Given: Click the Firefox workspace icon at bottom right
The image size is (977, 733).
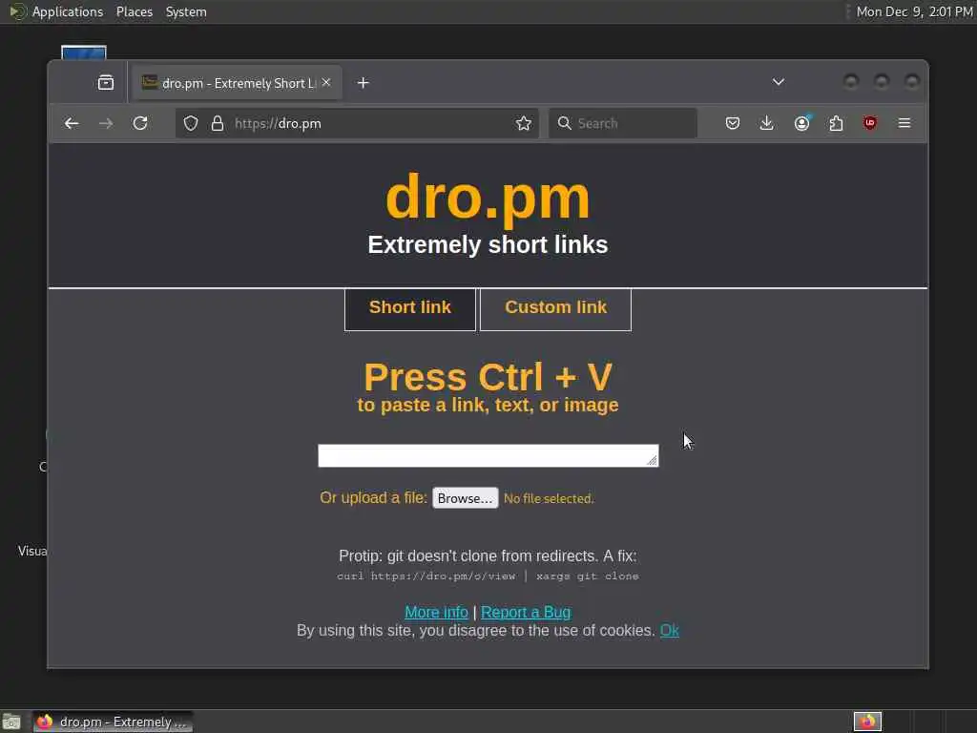Looking at the screenshot, I should 867,722.
